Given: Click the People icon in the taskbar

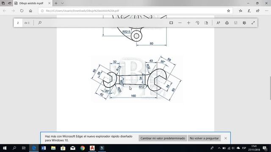Looking at the screenshot, I should tap(212, 148).
